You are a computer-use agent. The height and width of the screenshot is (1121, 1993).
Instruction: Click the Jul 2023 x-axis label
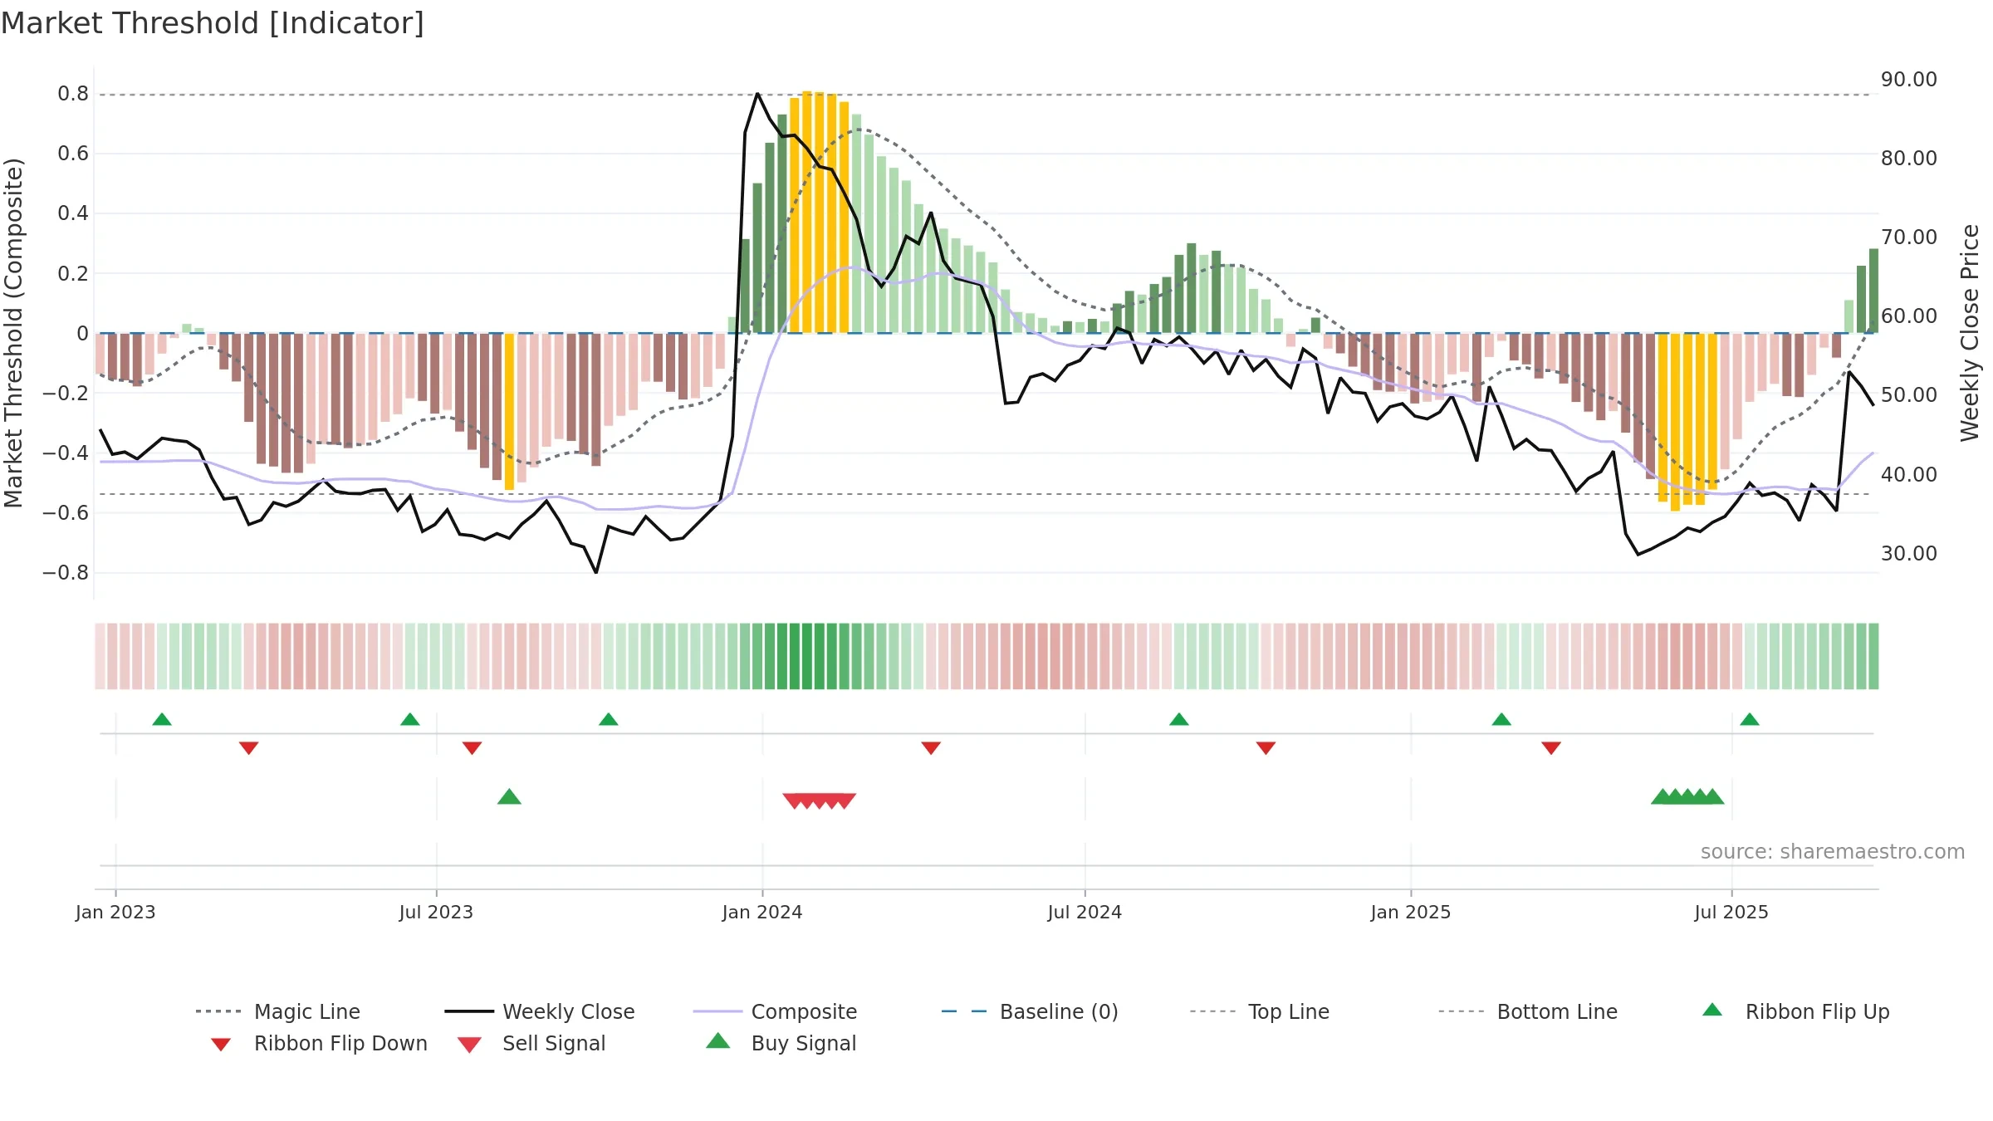[436, 913]
